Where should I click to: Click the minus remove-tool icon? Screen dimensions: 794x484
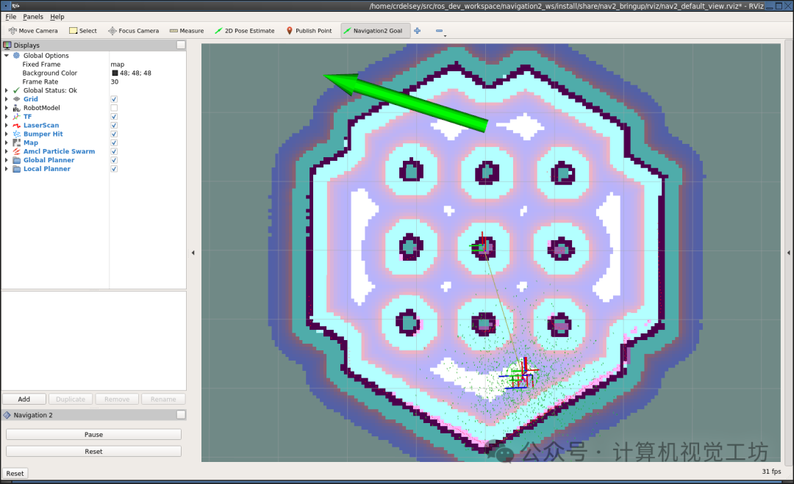click(x=439, y=31)
